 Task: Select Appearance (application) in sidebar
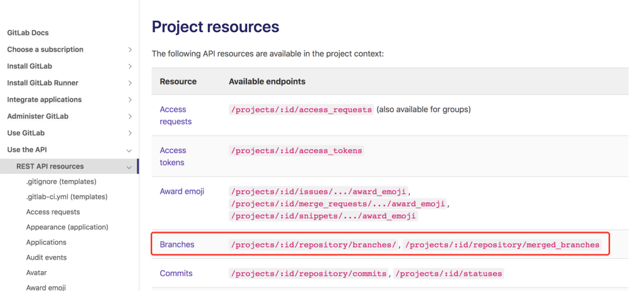click(67, 227)
